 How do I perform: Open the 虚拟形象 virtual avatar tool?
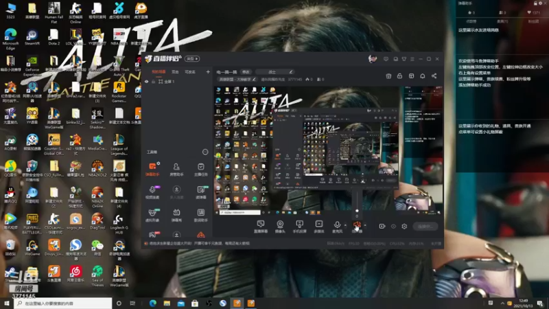coord(152,215)
